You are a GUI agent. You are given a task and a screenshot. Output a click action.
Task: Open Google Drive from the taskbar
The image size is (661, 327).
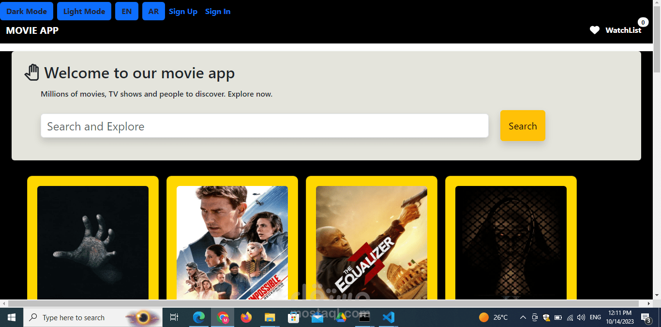(341, 317)
